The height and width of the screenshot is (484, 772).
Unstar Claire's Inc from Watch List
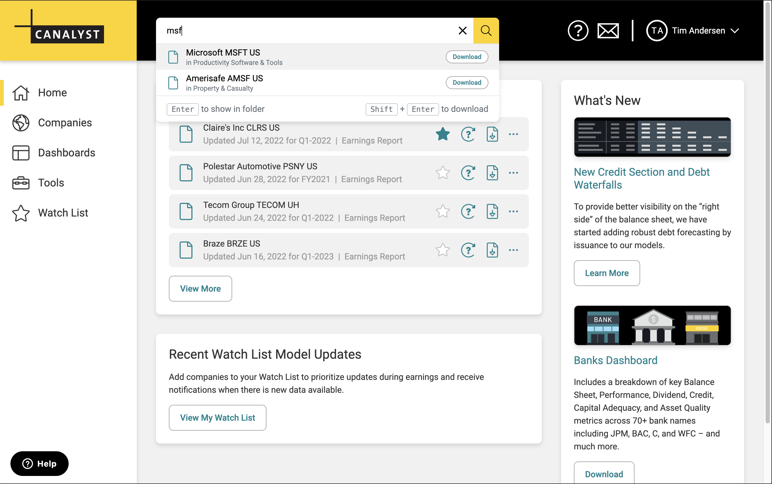coord(443,134)
